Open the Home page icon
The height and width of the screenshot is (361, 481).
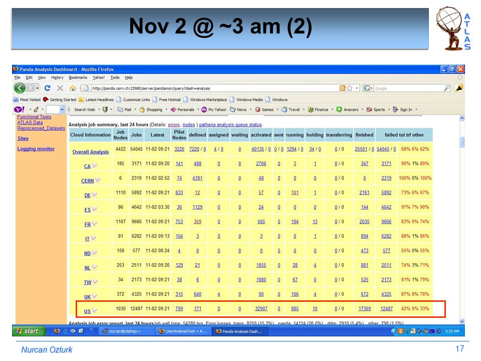click(73, 88)
